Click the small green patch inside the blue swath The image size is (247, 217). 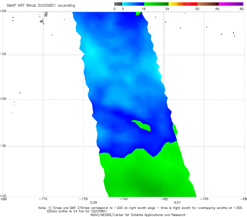pyautogui.click(x=143, y=126)
